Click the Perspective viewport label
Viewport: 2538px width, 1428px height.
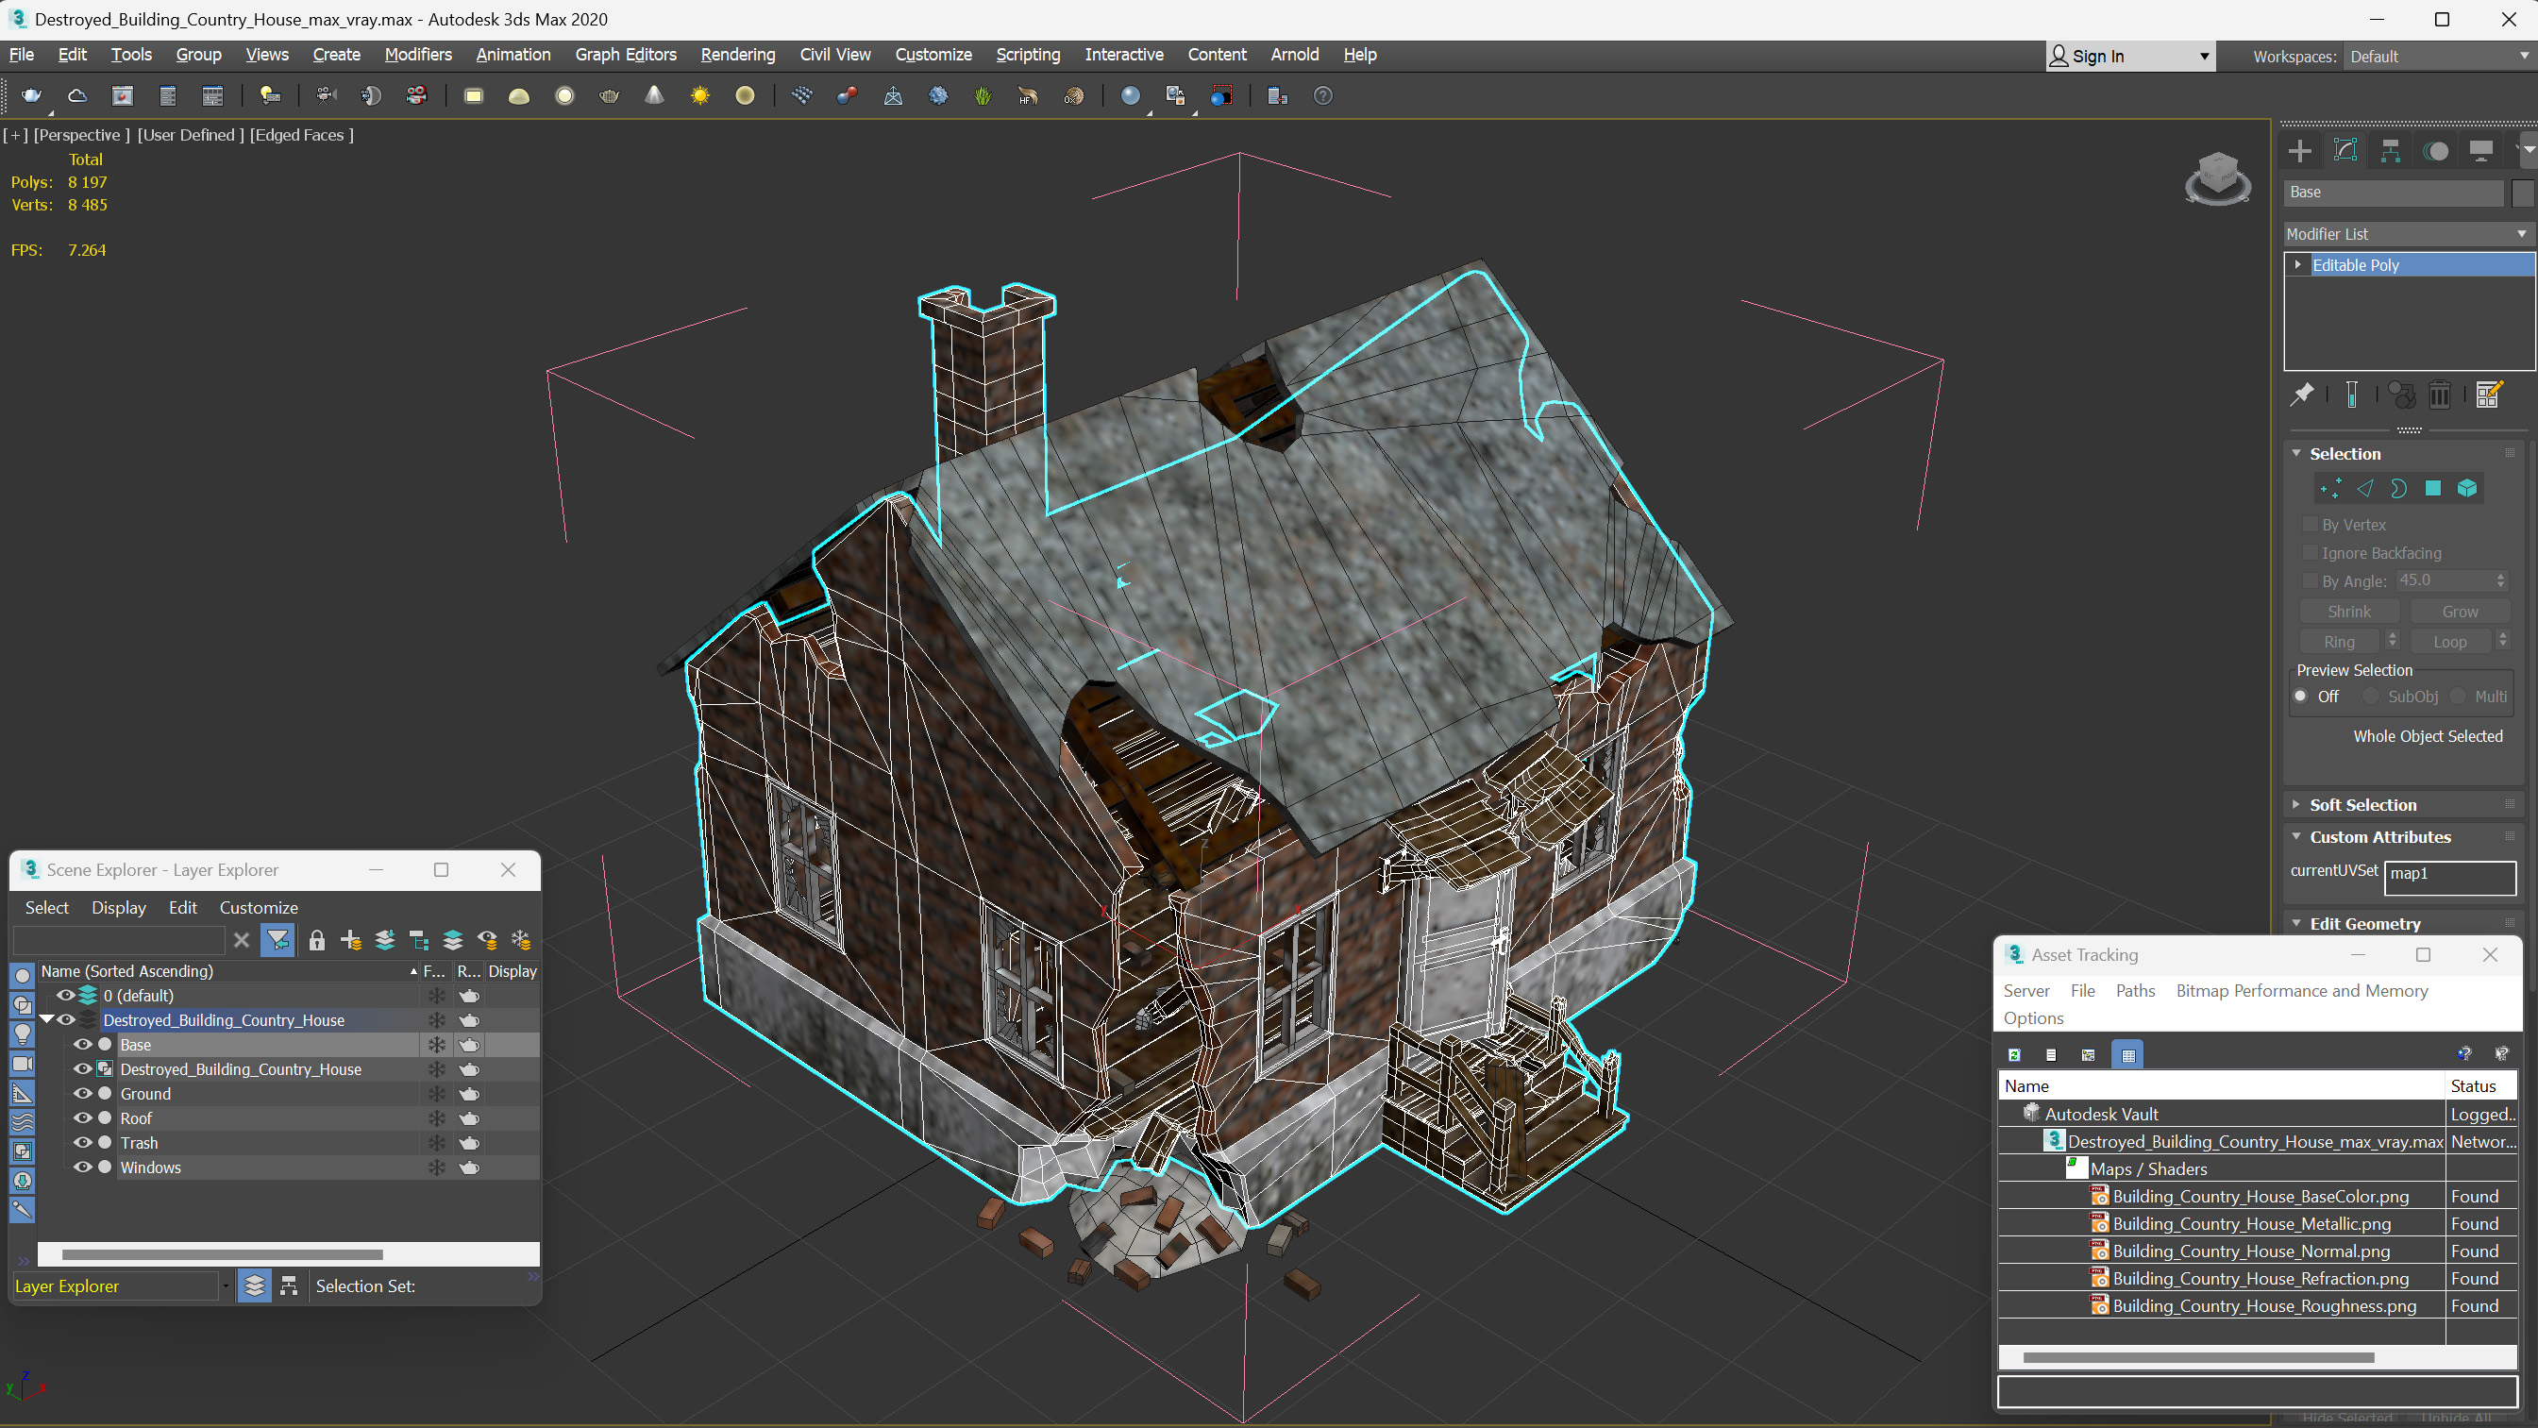coord(82,135)
